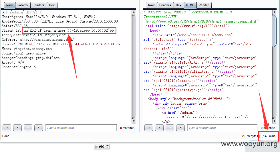Click the Client-IP header injection payload
This screenshot has width=280, height=152.
[69, 31]
